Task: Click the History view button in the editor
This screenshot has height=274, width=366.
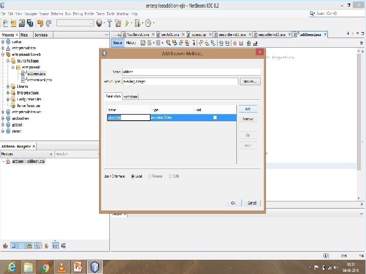Action: pos(131,43)
